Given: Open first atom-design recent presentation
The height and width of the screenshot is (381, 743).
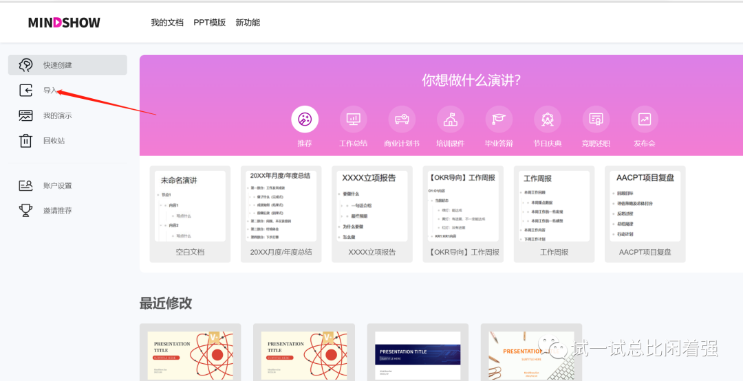Looking at the screenshot, I should (190, 354).
